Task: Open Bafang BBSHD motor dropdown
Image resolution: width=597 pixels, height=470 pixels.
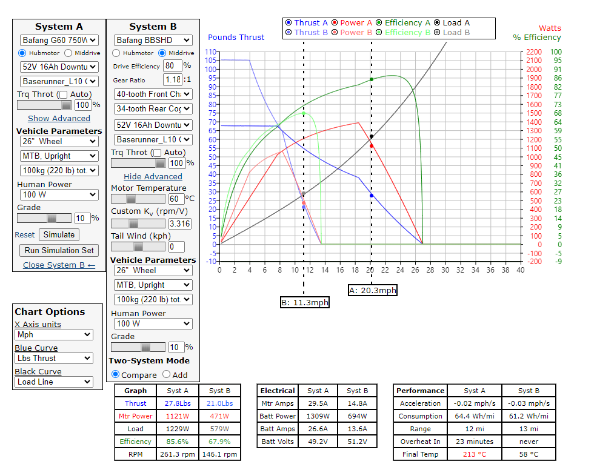Action: tap(153, 41)
